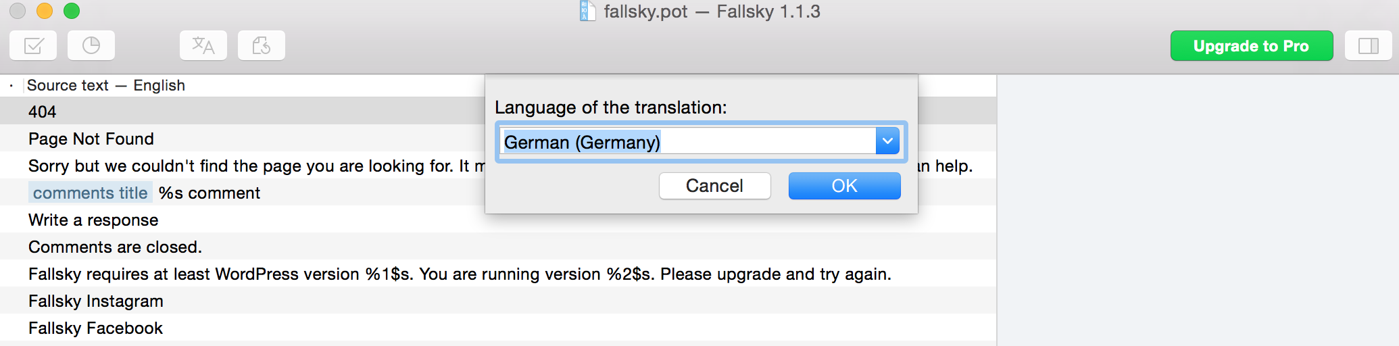Image resolution: width=1399 pixels, height=346 pixels.
Task: Open the statistics pie chart icon
Action: pos(91,46)
